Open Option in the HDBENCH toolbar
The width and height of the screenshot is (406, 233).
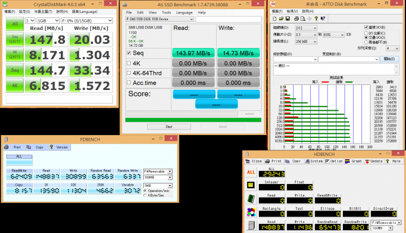click(334, 161)
